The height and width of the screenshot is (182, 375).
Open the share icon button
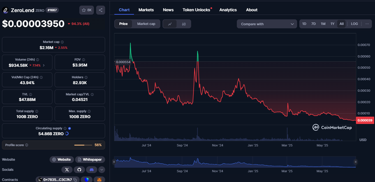(101, 10)
